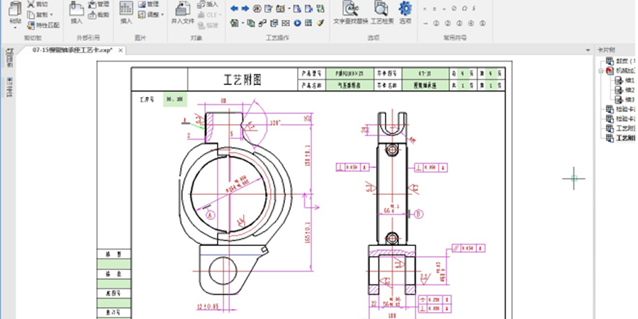This screenshot has width=638, height=319.
Task: Click the brush-and-checkmark icon in 工艺操作
Action: [320, 23]
